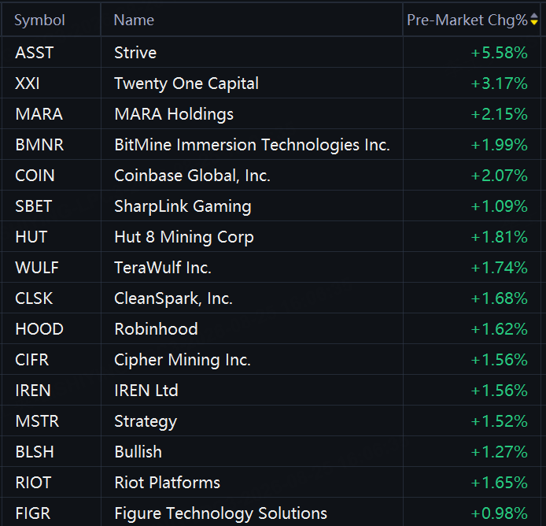Open Cipher Mining Inc. entry

[182, 360]
